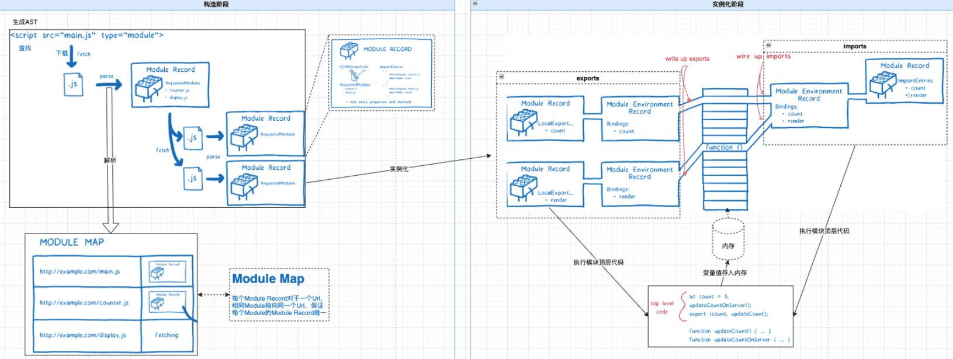Viewport: 953px width, 359px height.
Task: Collapse the imports container
Action: pos(768,45)
